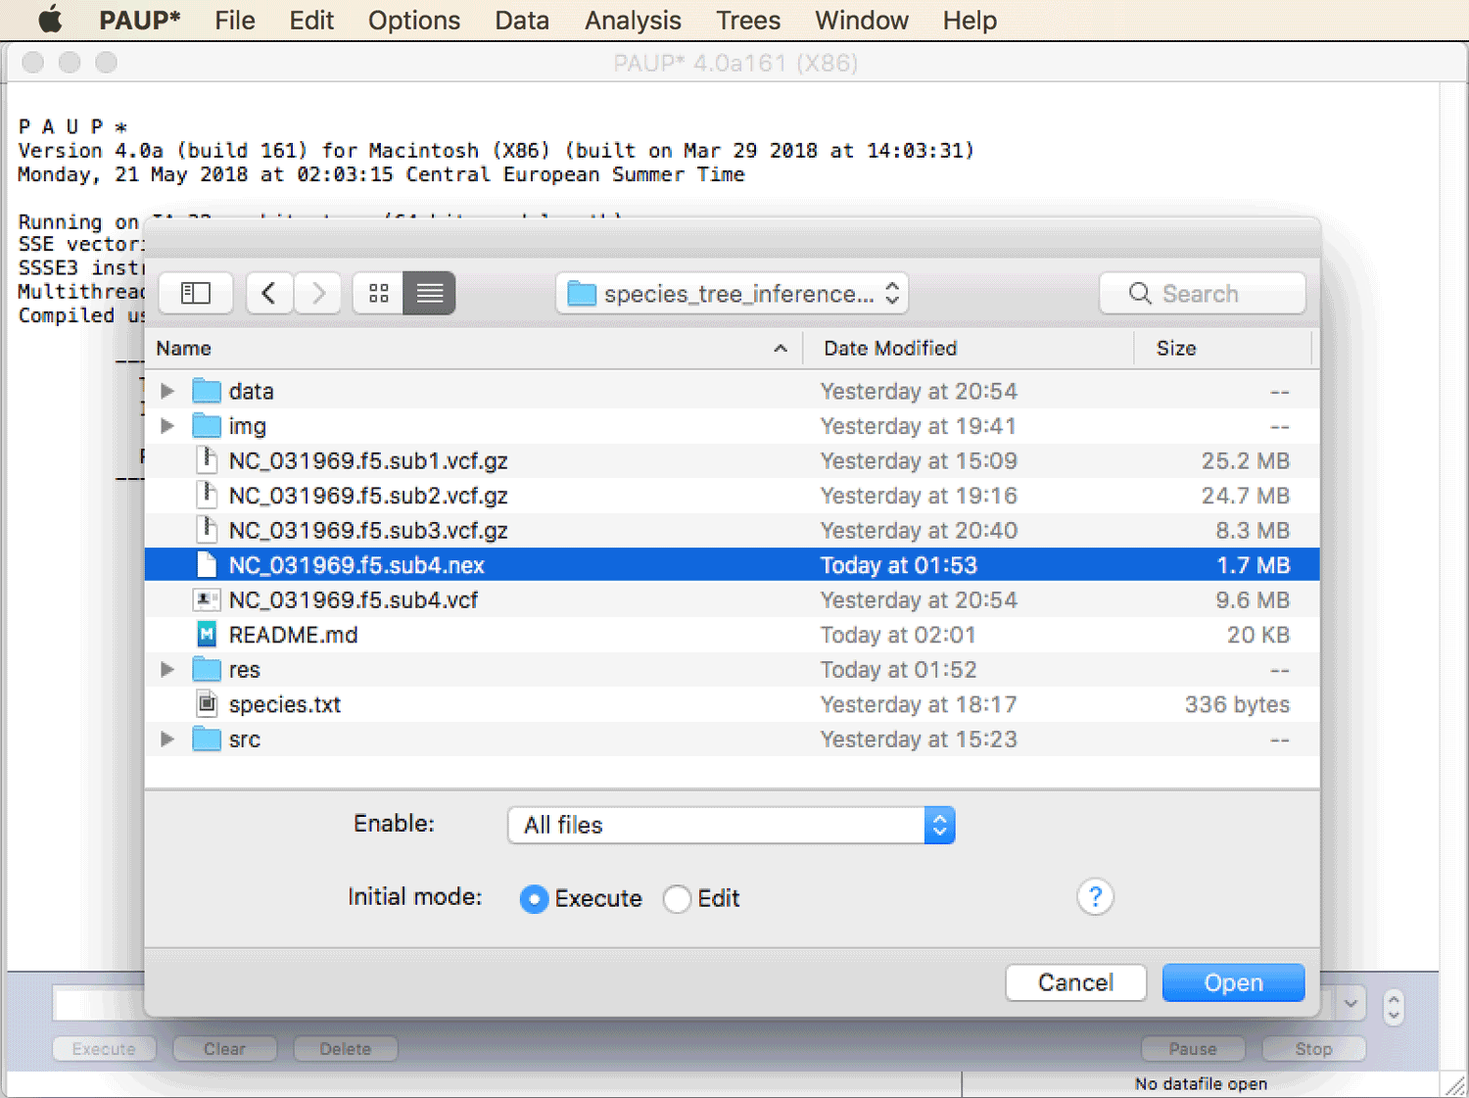Click the Cancel button
The width and height of the screenshot is (1469, 1098).
coord(1075,982)
